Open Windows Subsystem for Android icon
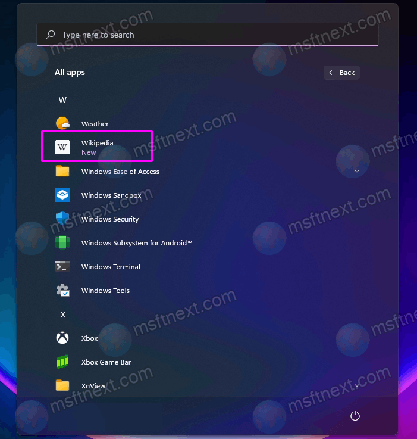This screenshot has width=417, height=439. click(x=62, y=242)
